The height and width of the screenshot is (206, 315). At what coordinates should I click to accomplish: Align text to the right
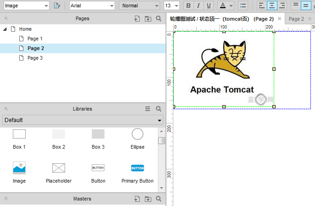point(282,6)
